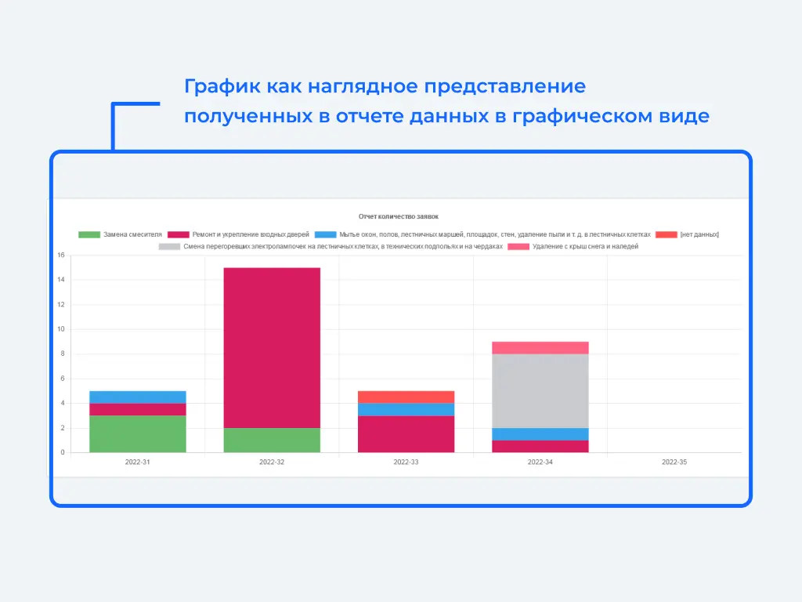Toggle 'Ремонт и укрепление входных дверей' legend label
Screen dimensions: 802x602
(x=251, y=234)
